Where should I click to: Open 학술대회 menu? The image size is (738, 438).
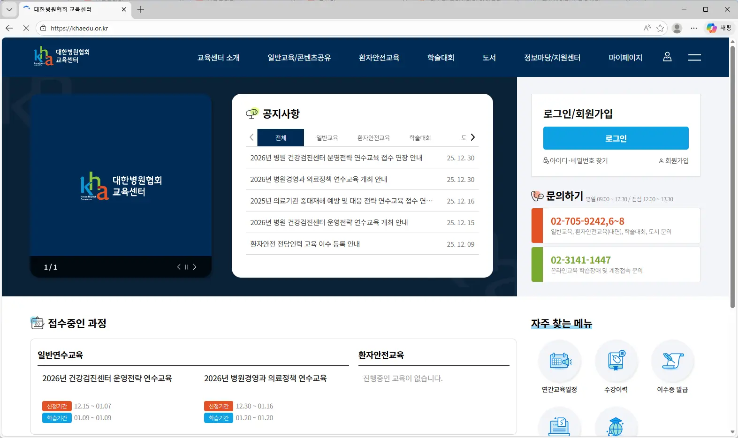click(x=441, y=57)
